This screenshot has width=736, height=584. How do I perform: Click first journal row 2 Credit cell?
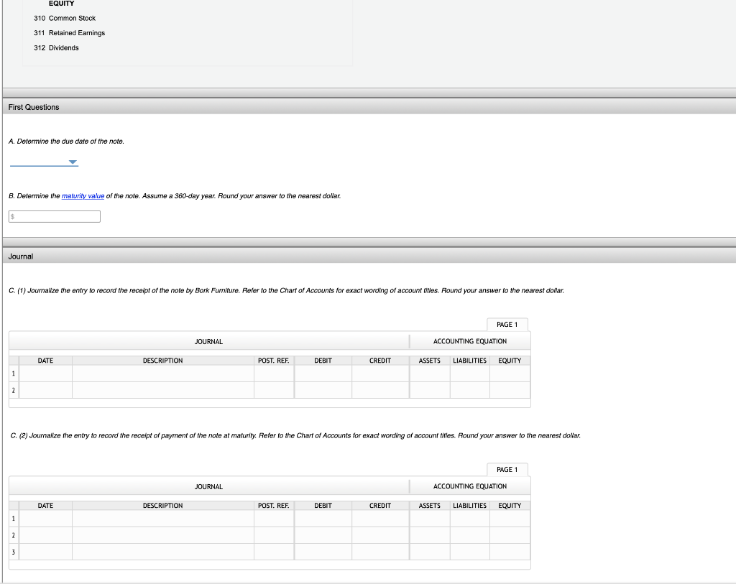coord(380,390)
